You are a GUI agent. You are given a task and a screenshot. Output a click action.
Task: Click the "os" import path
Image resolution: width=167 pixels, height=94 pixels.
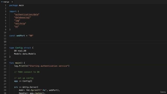coord(16,27)
